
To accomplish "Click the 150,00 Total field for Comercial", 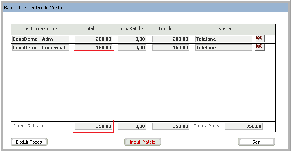I will [x=94, y=48].
